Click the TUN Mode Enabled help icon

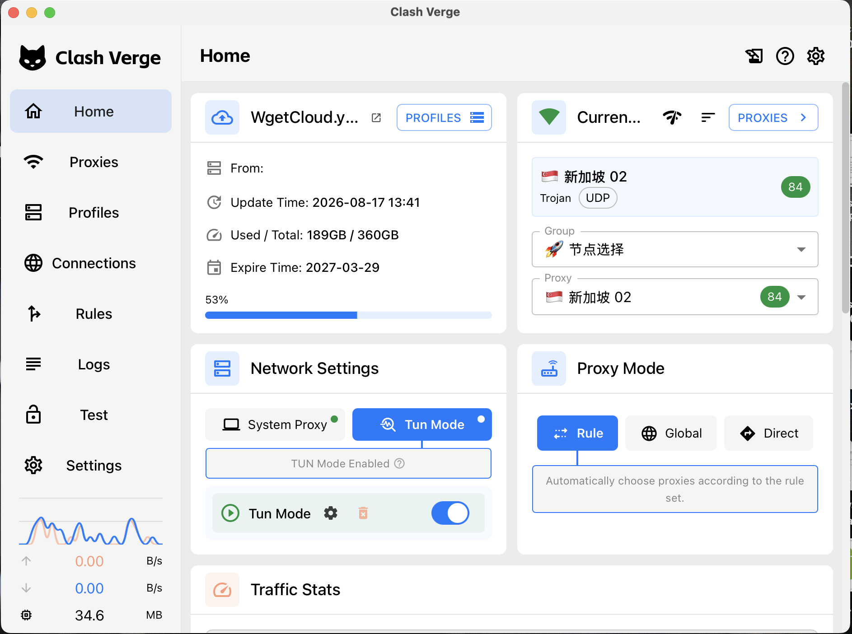[399, 463]
